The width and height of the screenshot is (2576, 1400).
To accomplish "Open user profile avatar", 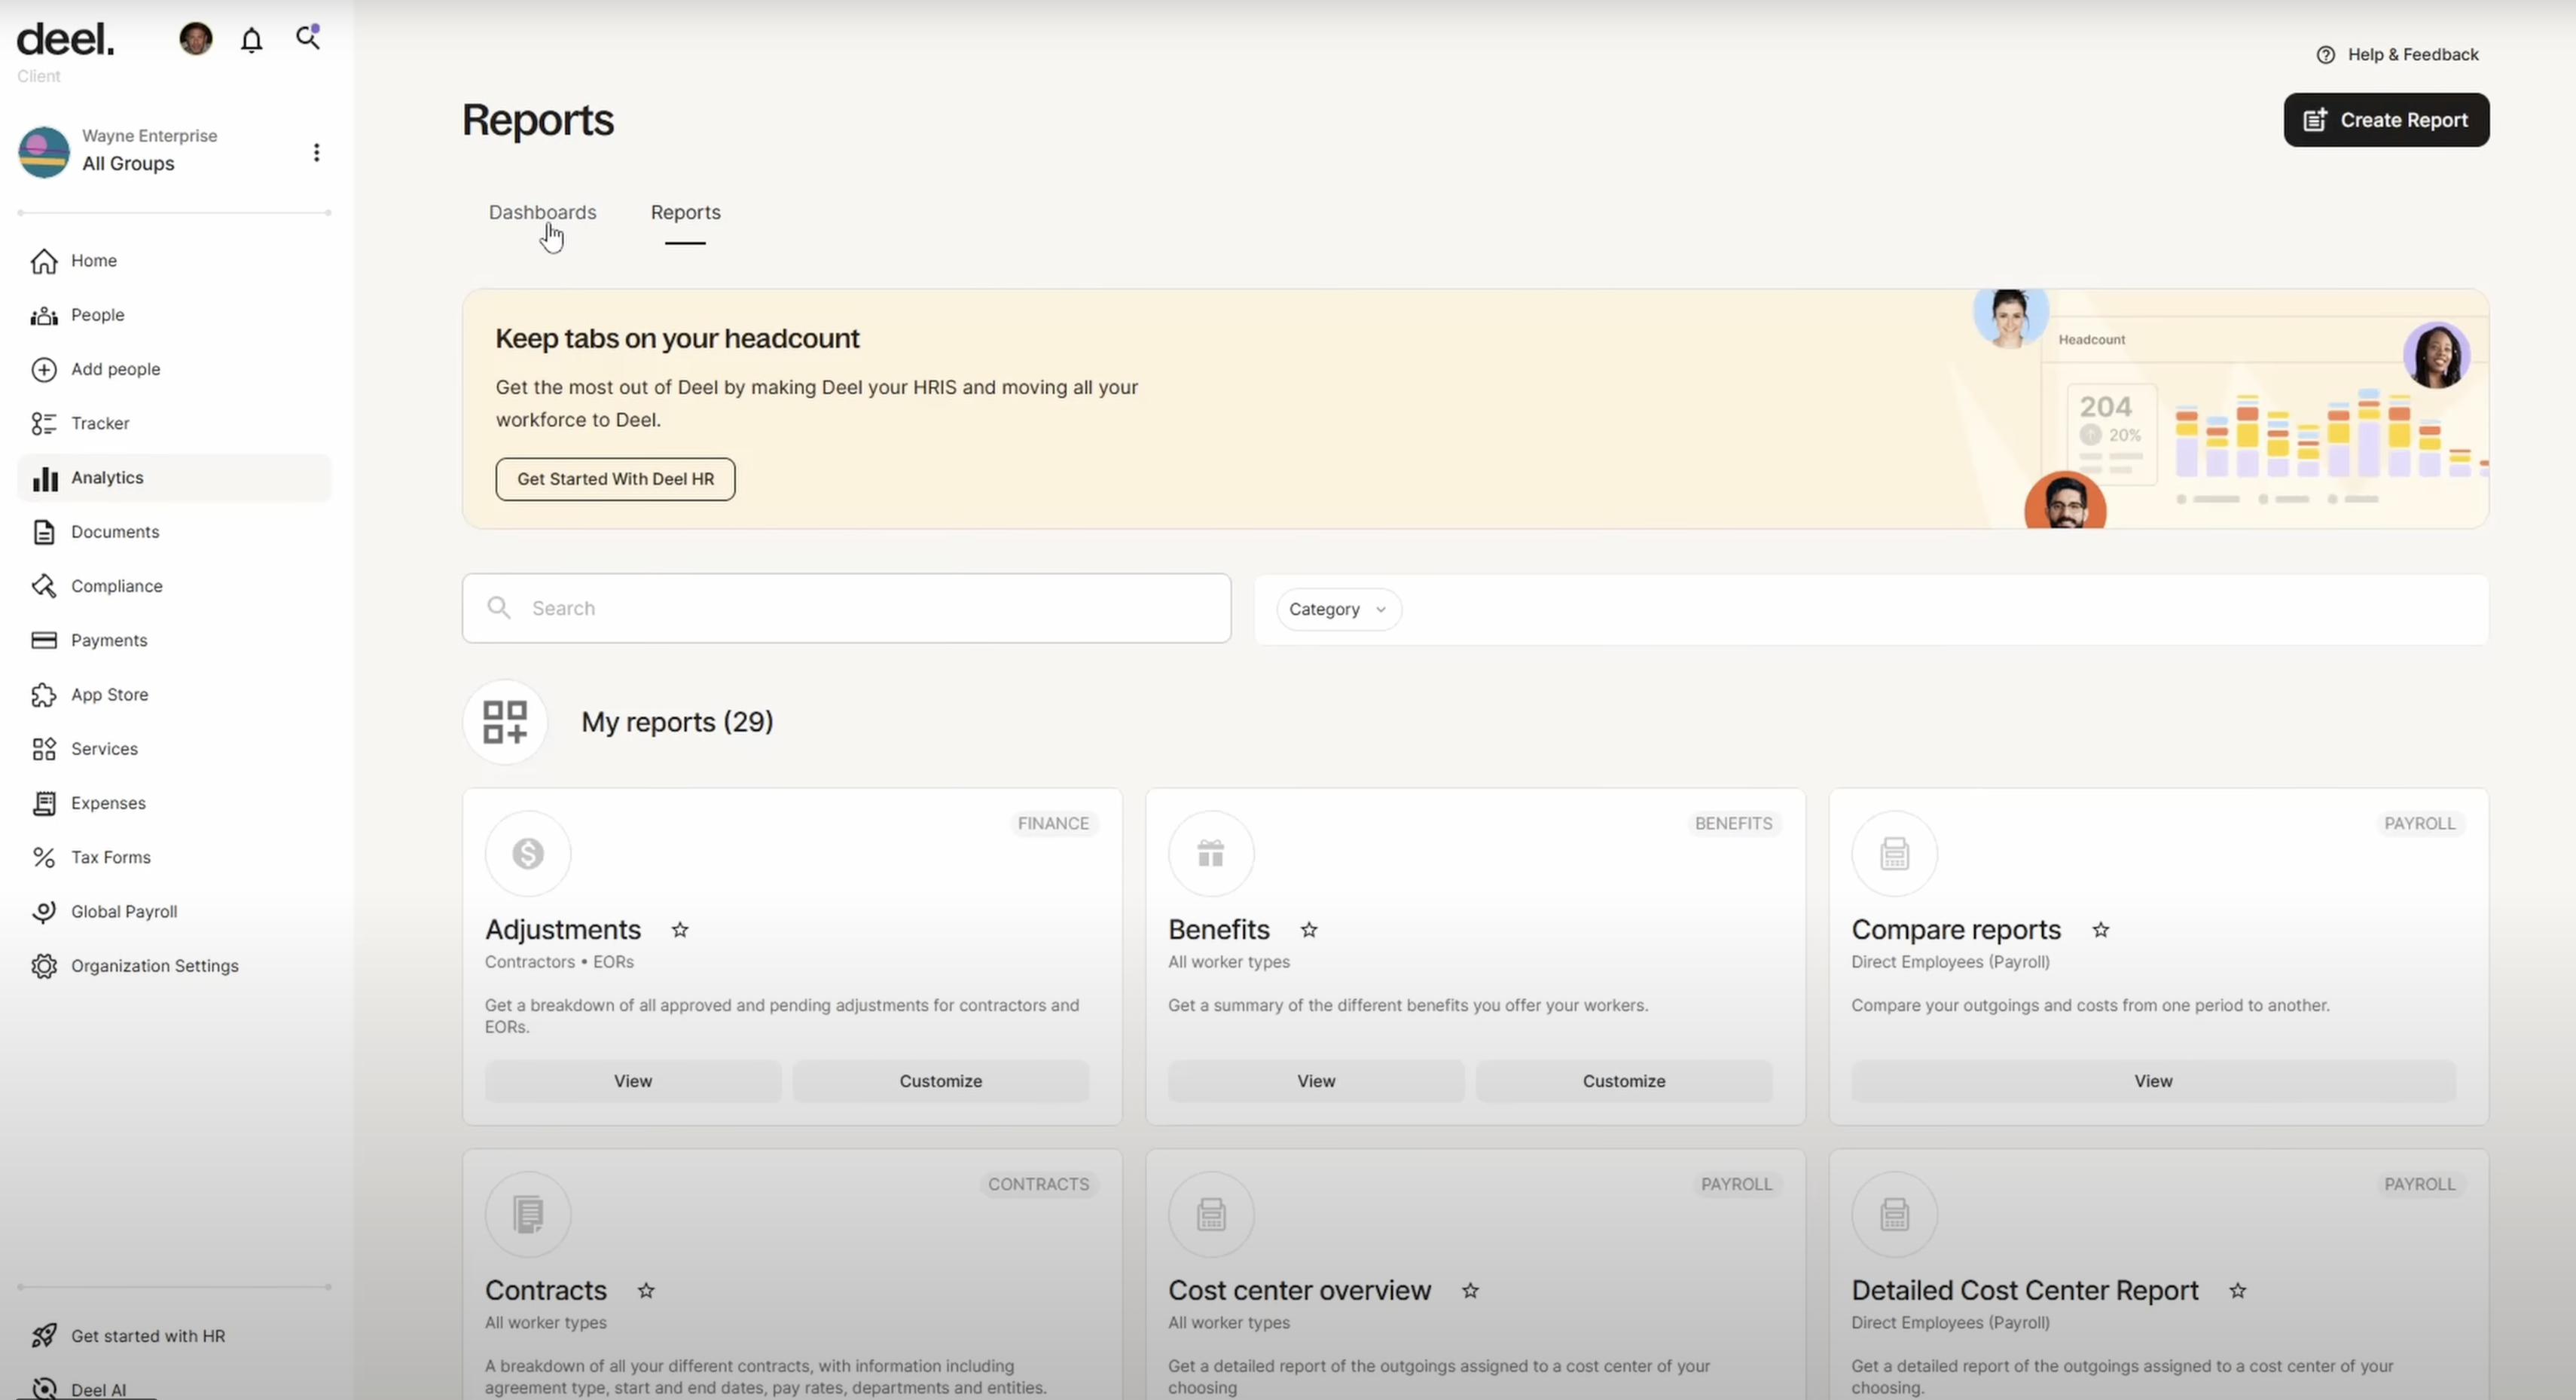I will [196, 39].
